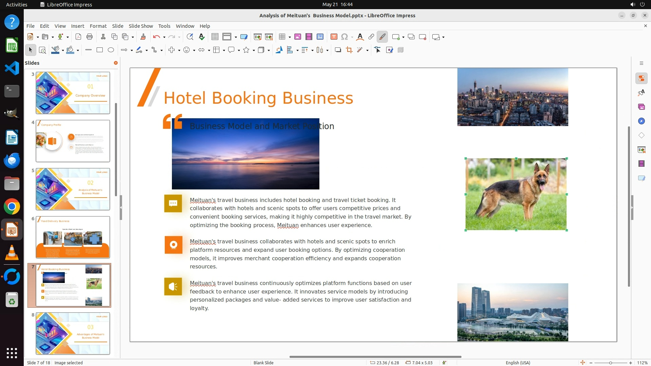The height and width of the screenshot is (366, 651).
Task: Select the Ellipse shape tool
Action: point(111,50)
